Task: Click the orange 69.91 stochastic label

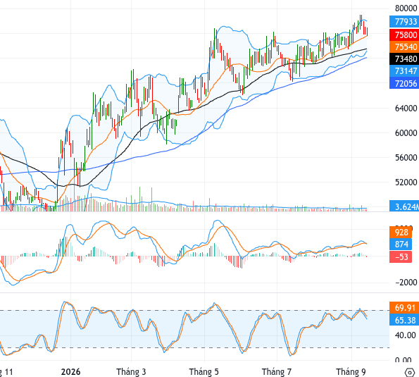Action: click(404, 308)
